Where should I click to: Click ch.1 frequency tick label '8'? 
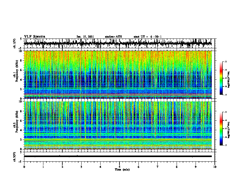coord(21,61)
